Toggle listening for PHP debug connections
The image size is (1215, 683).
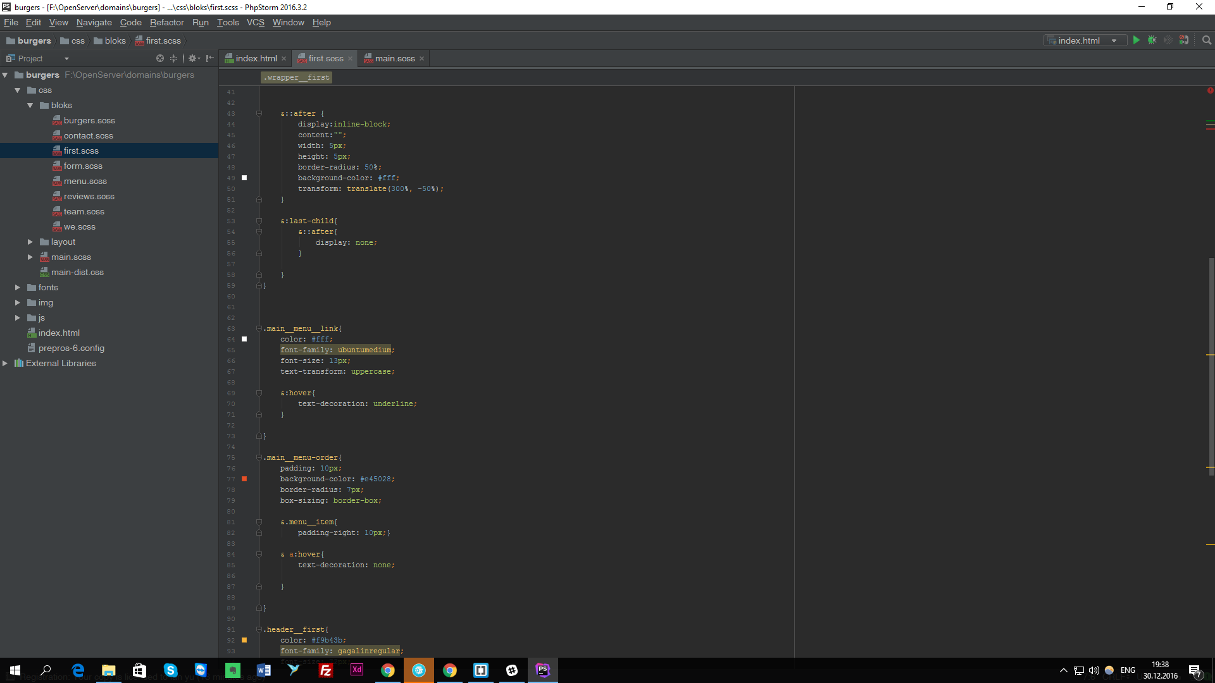point(1184,40)
